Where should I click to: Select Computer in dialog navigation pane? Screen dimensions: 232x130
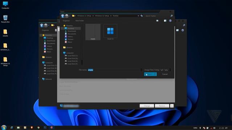point(69,53)
